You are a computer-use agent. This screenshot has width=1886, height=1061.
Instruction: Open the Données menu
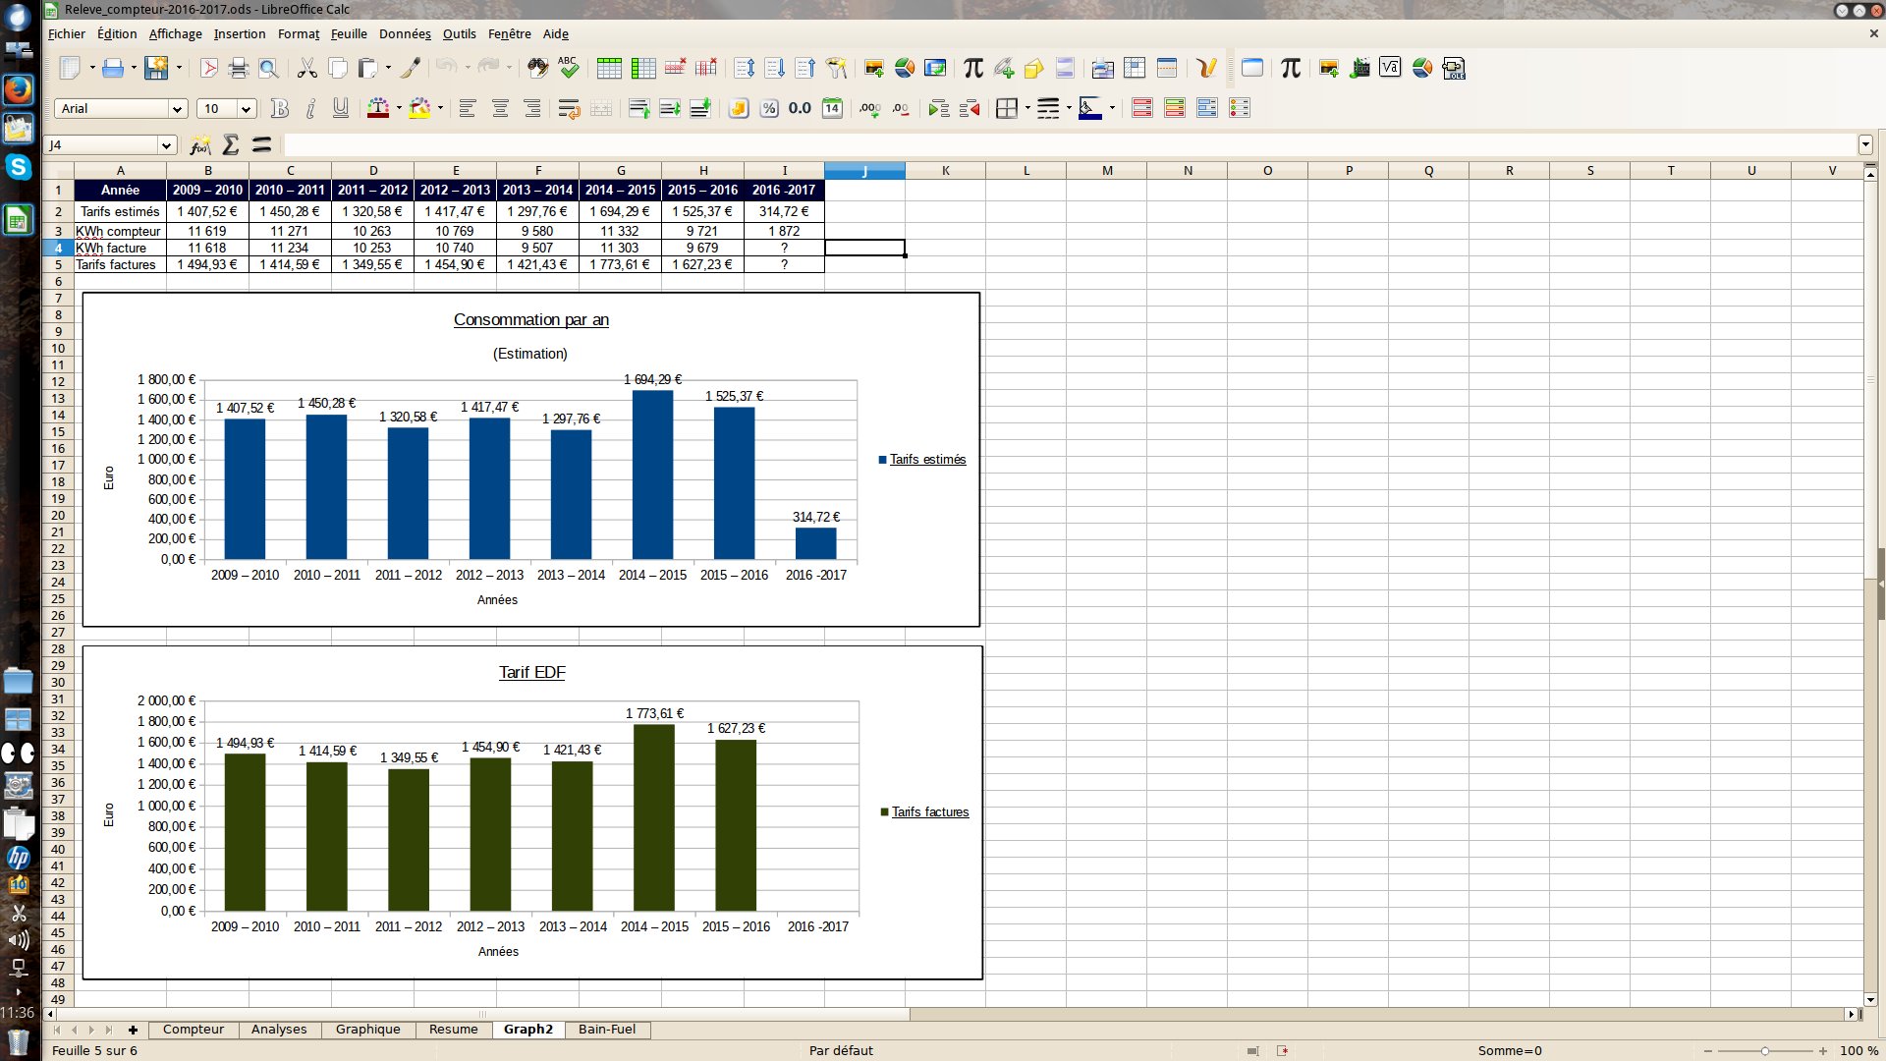405,33
